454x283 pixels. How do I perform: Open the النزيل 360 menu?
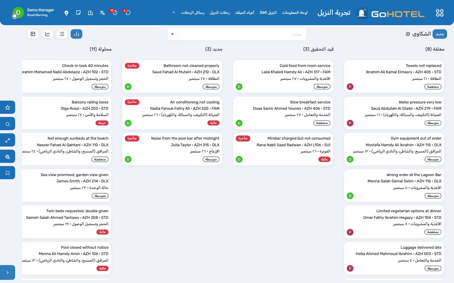268,13
